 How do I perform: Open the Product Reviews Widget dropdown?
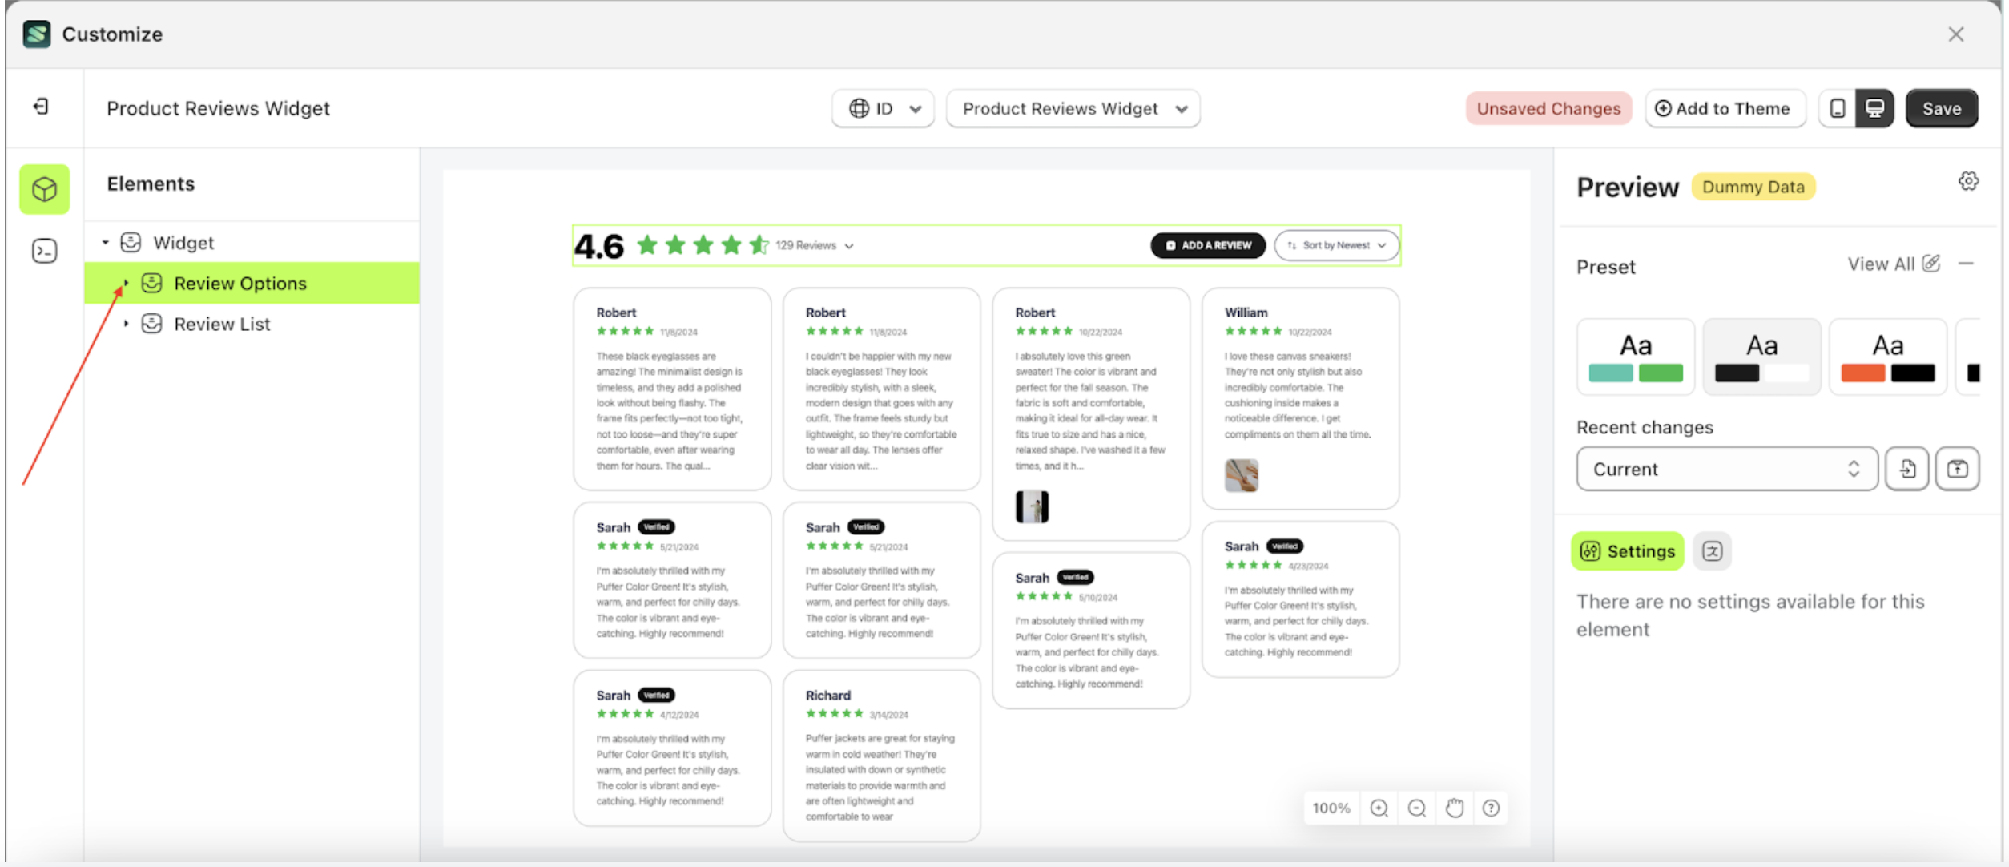pos(1073,108)
